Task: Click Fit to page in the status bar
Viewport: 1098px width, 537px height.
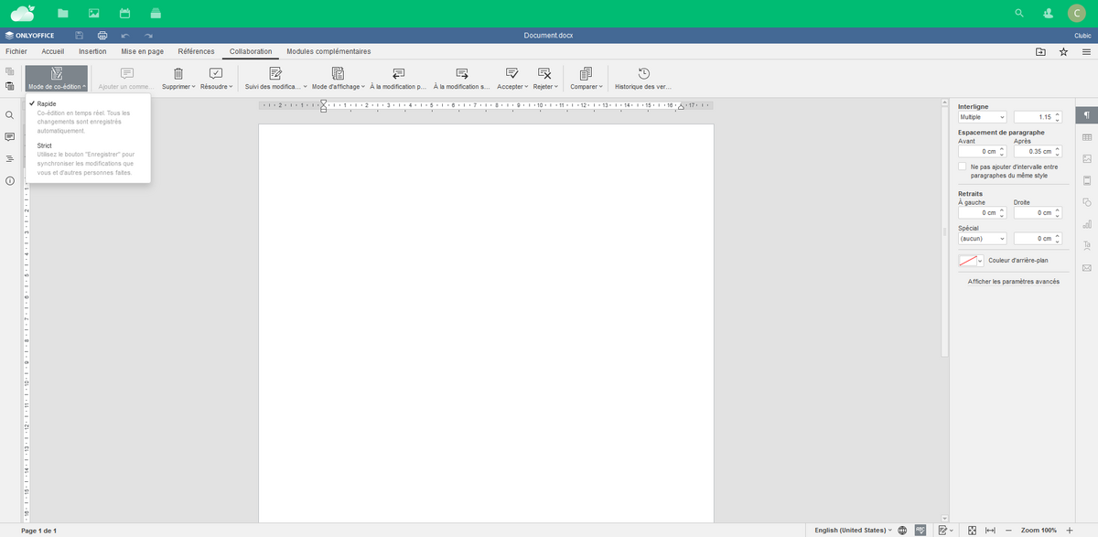Action: 972,530
